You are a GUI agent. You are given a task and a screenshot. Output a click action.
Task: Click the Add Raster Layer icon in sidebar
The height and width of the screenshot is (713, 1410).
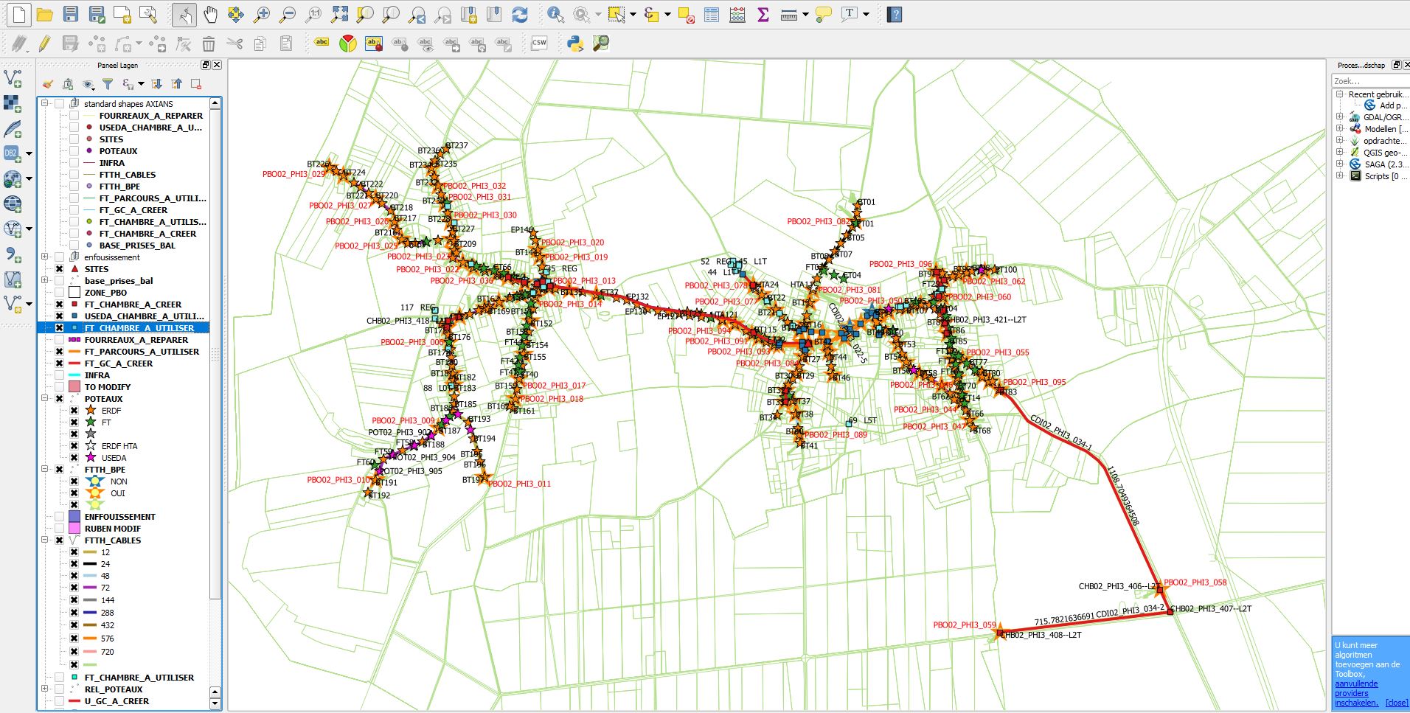(x=13, y=103)
